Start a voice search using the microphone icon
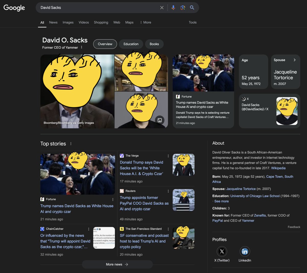307x273 pixels. coord(173,7)
